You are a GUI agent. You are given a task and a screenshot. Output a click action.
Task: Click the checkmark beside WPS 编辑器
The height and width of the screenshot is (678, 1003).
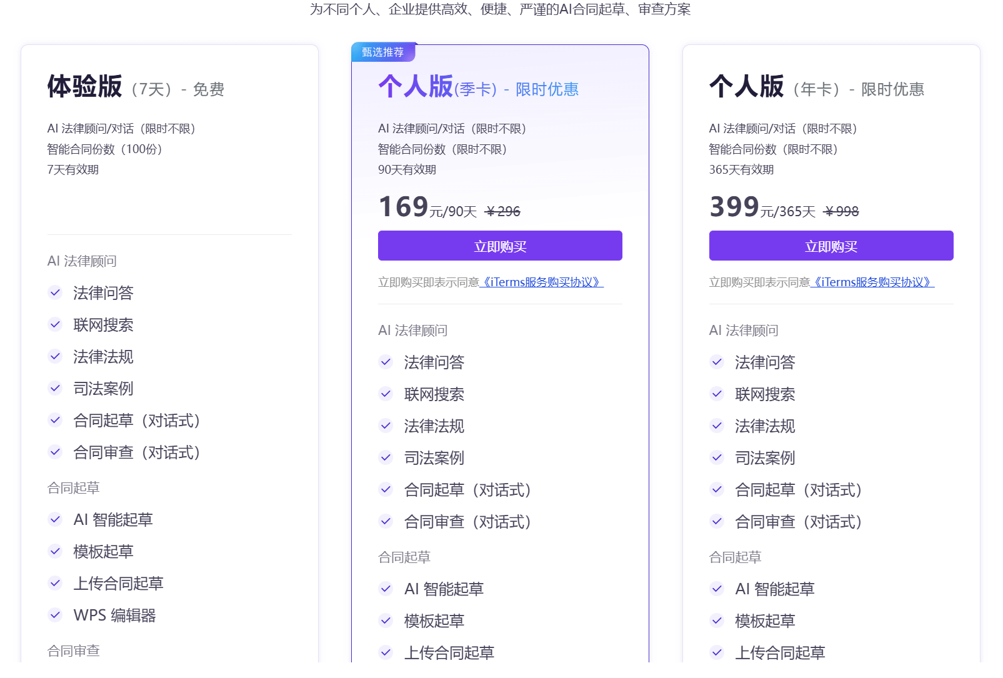pyautogui.click(x=55, y=616)
